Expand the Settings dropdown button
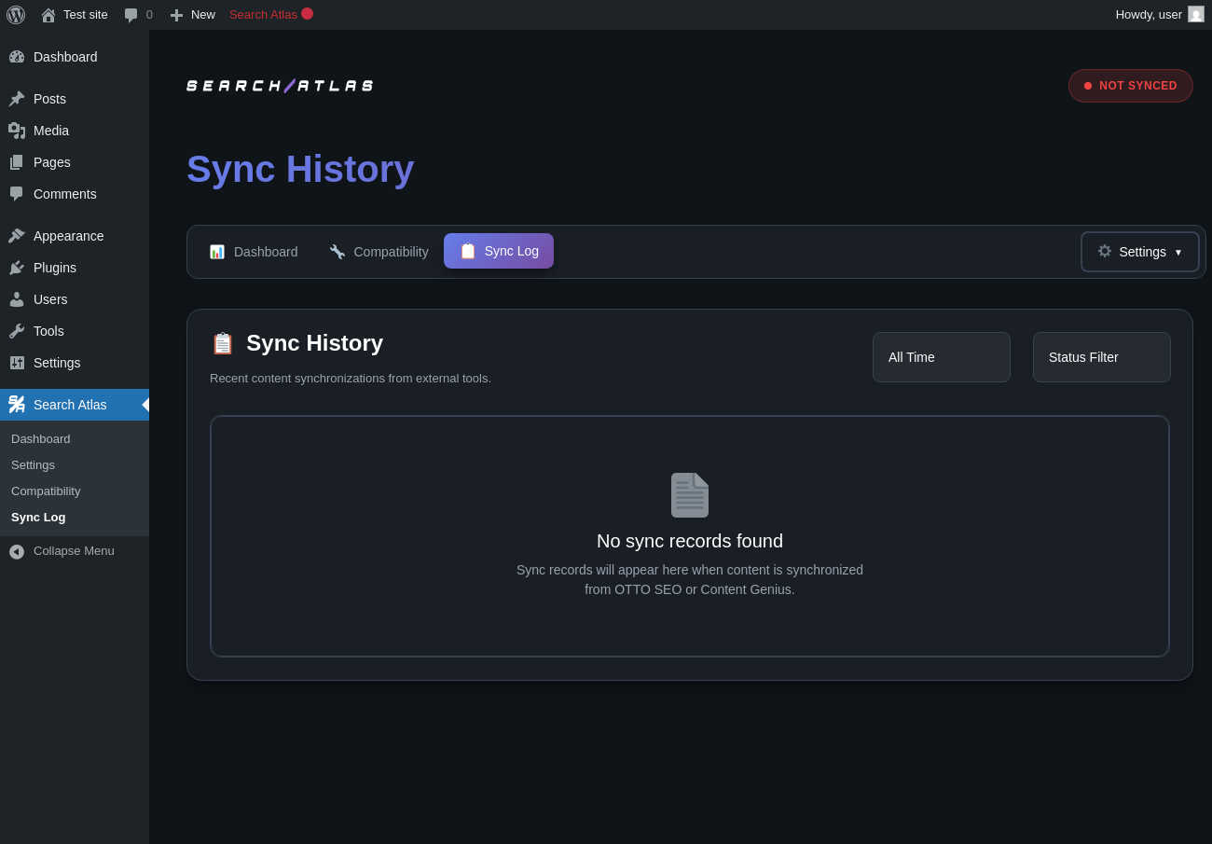 point(1139,252)
